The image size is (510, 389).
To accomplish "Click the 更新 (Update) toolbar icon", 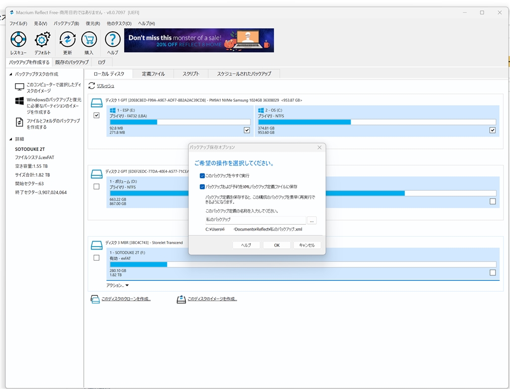I will pos(67,40).
